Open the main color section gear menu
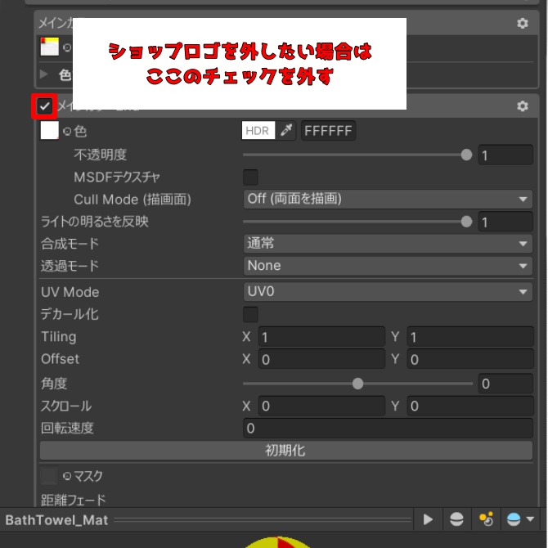 pyautogui.click(x=522, y=23)
